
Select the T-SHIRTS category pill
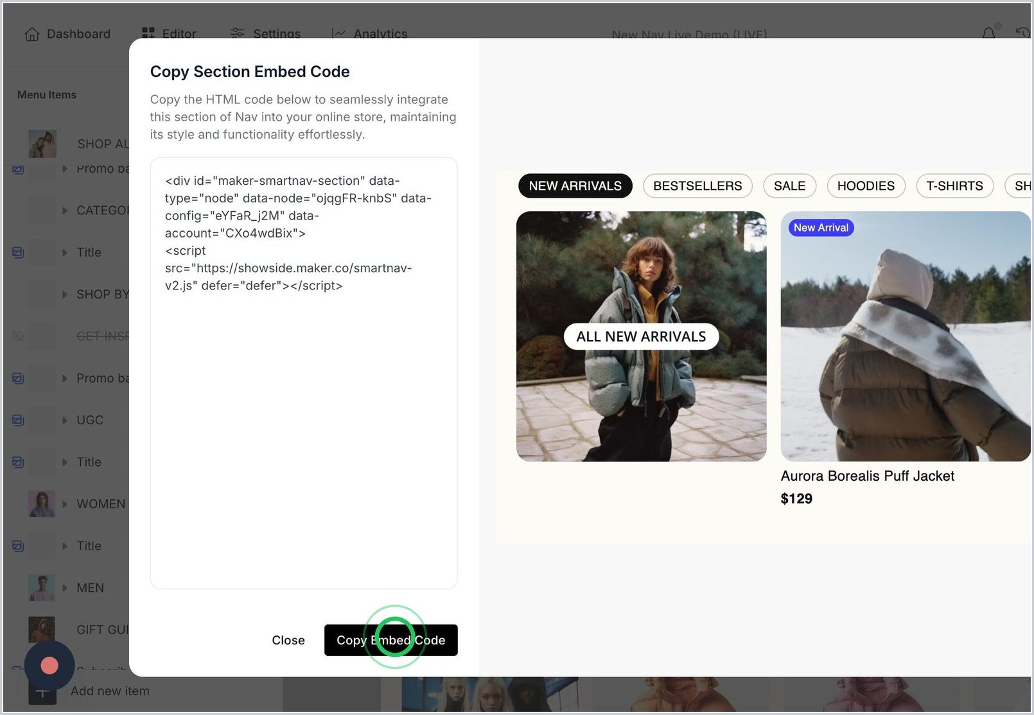click(954, 186)
